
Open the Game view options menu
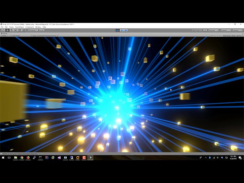click(x=242, y=34)
